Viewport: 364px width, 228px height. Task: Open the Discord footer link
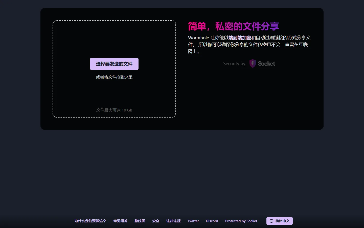tap(212, 221)
